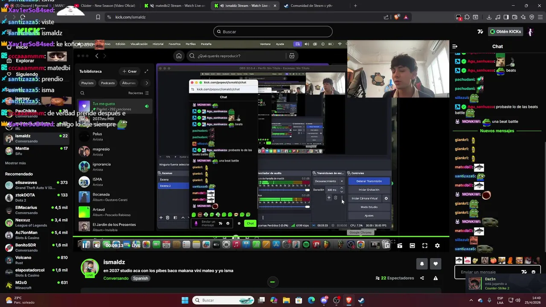Open Brave playlist music note icon

click(x=498, y=17)
